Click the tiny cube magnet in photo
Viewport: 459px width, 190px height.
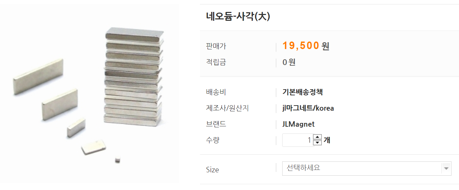pyautogui.click(x=118, y=159)
